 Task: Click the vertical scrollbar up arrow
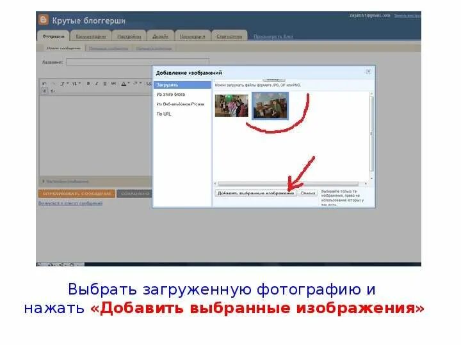(371, 94)
